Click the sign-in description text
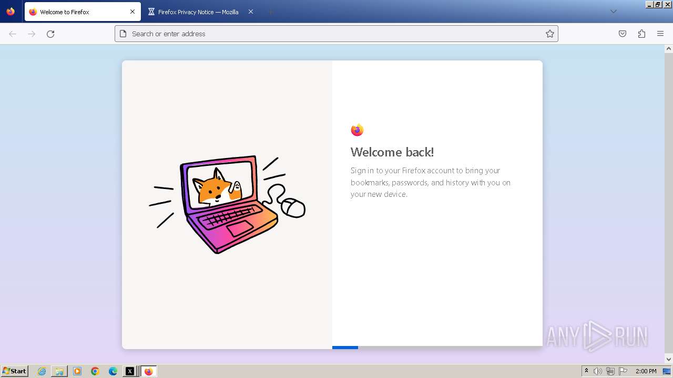 point(431,182)
